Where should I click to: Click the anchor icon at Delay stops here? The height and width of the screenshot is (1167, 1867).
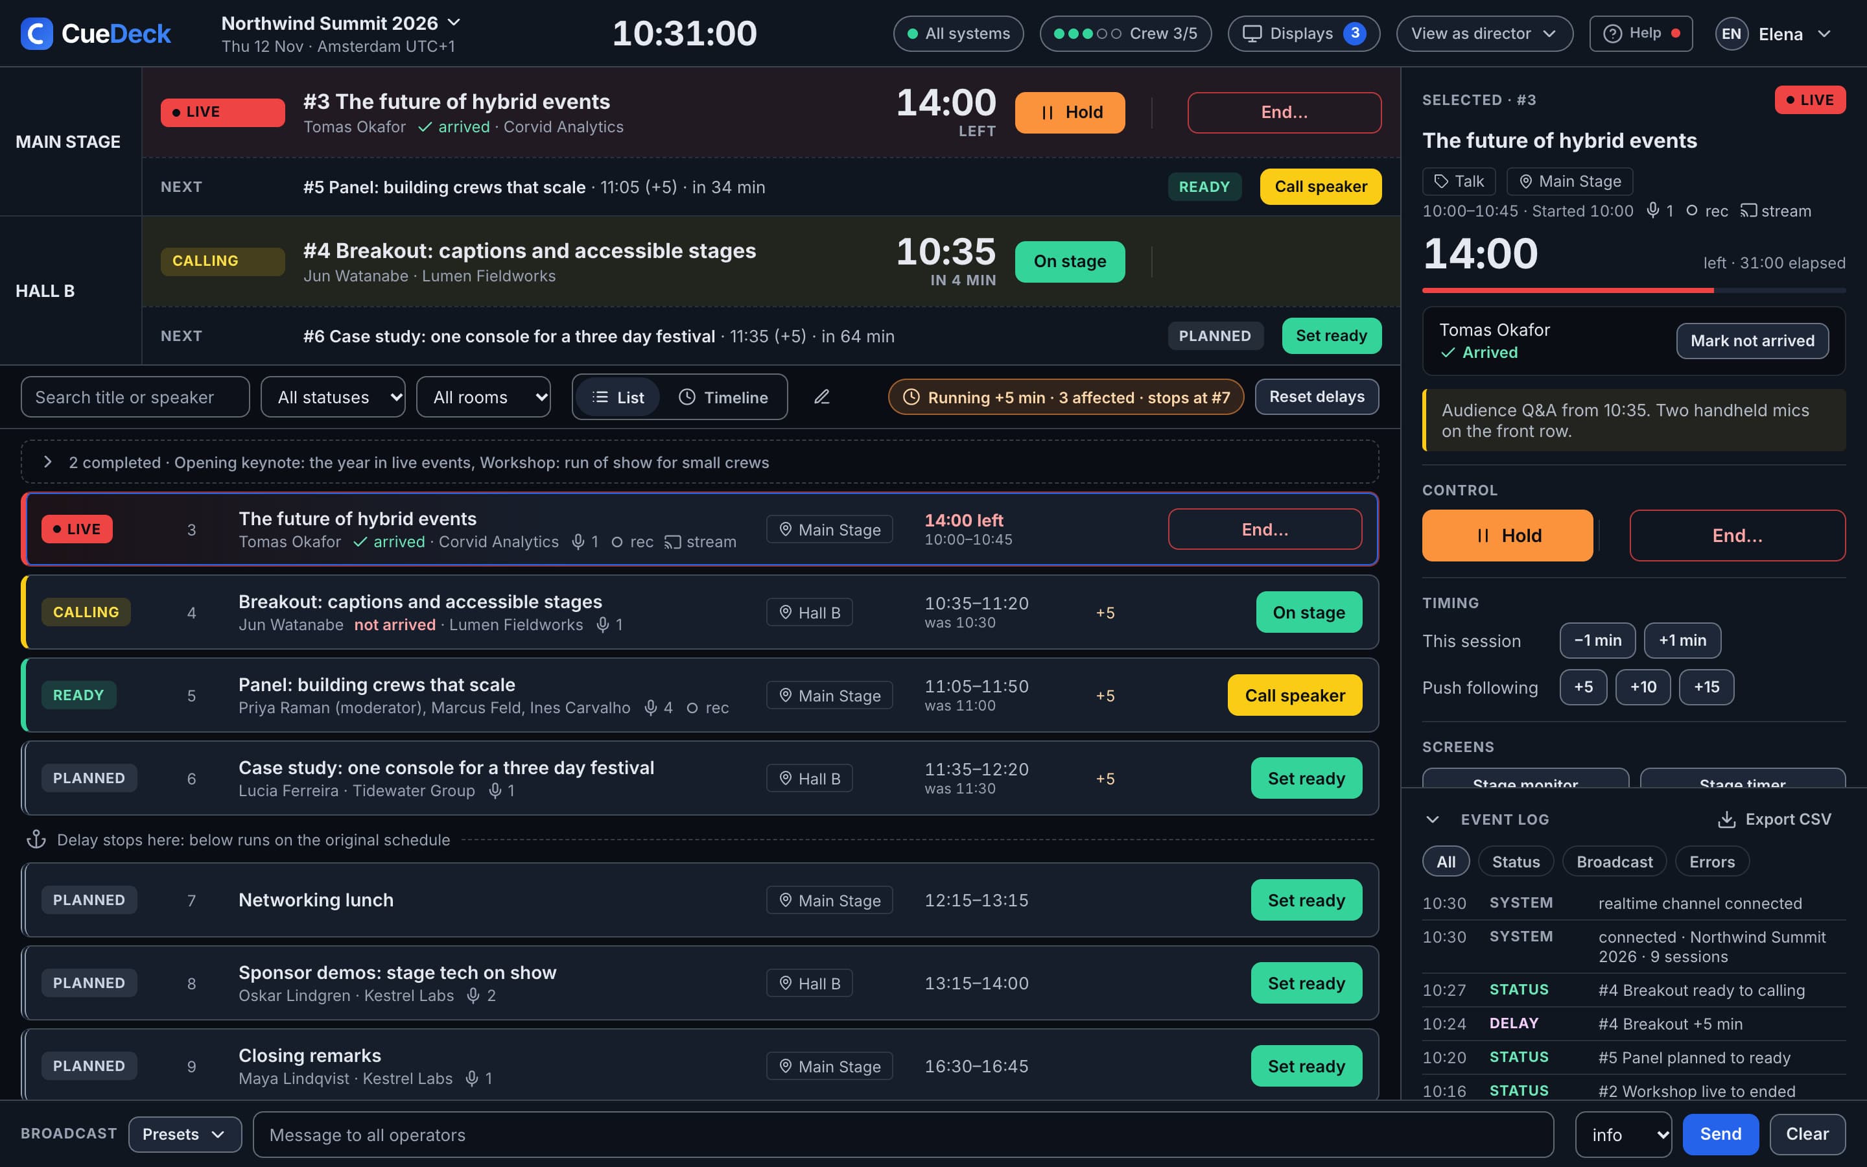click(x=36, y=840)
